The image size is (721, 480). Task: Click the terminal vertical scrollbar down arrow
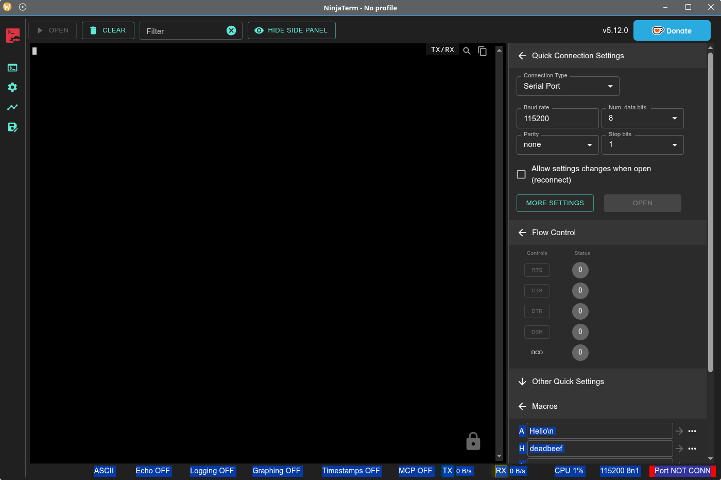click(499, 456)
